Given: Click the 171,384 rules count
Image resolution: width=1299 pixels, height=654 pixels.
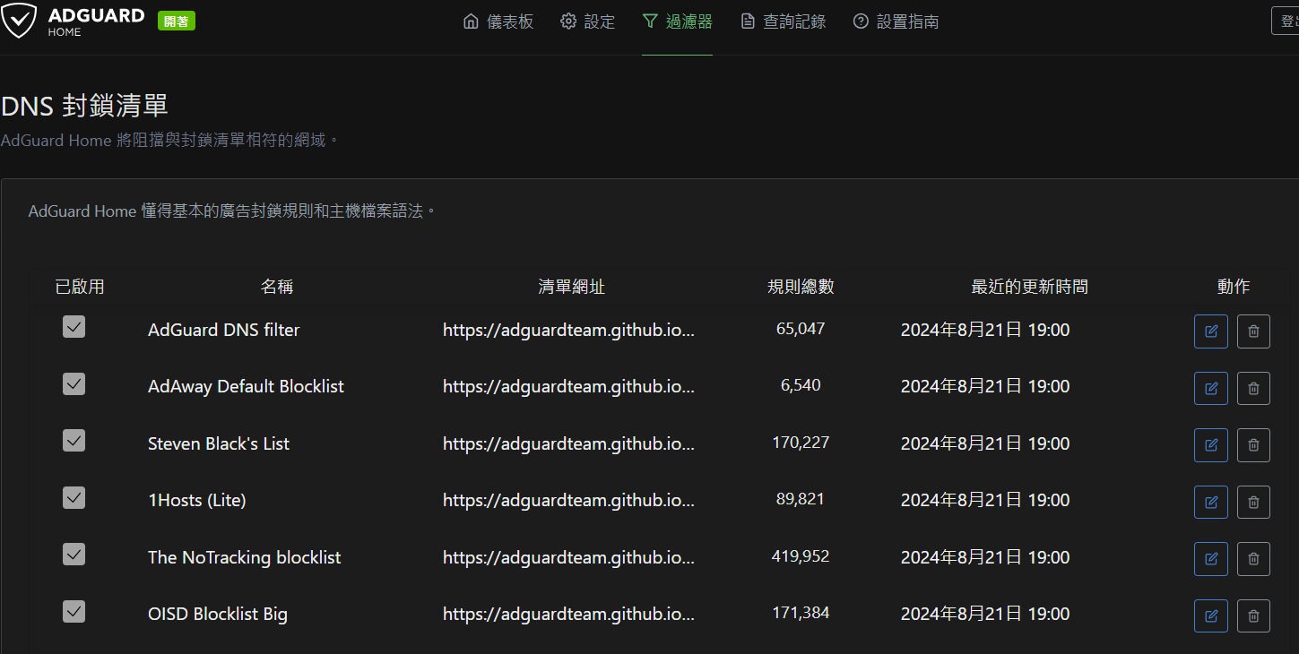Looking at the screenshot, I should click(801, 613).
